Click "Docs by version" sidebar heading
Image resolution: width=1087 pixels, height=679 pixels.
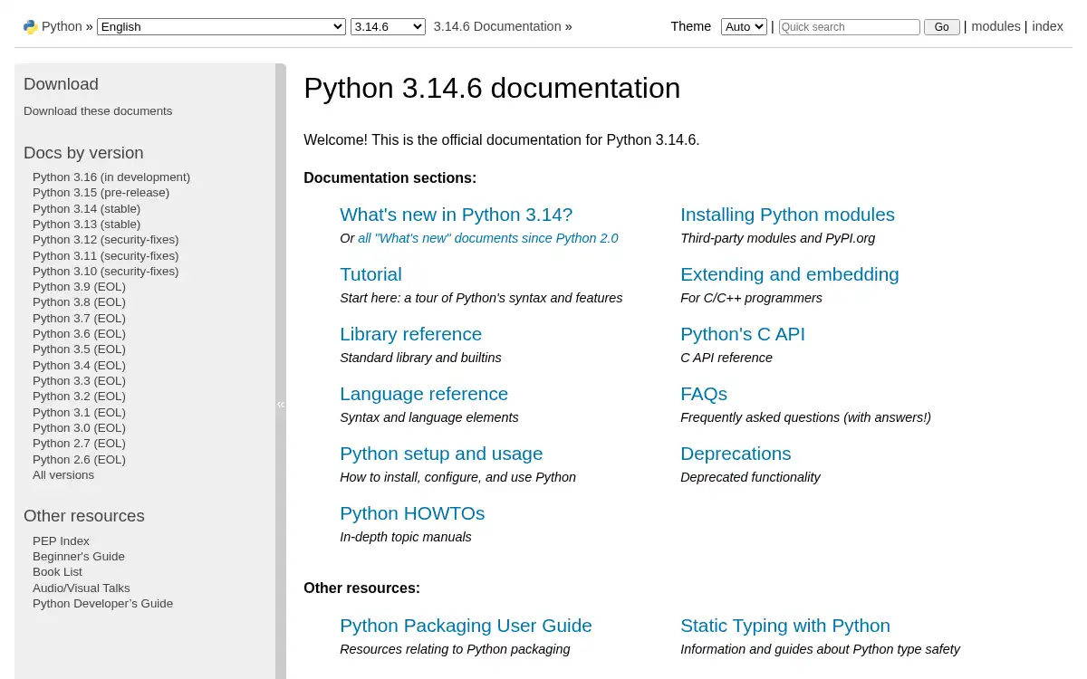83,153
